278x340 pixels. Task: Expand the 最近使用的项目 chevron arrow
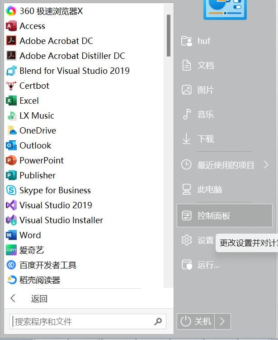pos(266,165)
